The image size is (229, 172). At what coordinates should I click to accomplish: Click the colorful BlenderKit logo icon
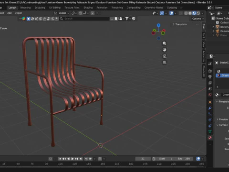click(24, 19)
